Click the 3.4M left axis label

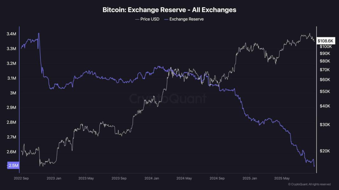coord(11,34)
